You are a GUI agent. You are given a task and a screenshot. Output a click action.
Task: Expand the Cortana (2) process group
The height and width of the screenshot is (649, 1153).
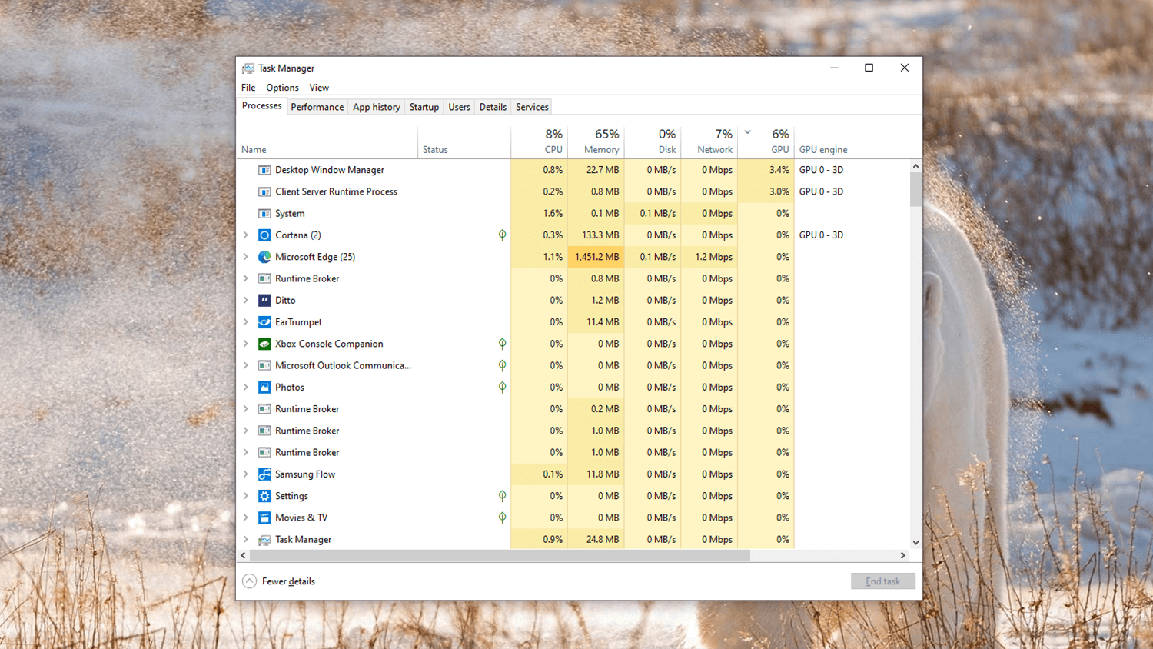click(x=246, y=235)
